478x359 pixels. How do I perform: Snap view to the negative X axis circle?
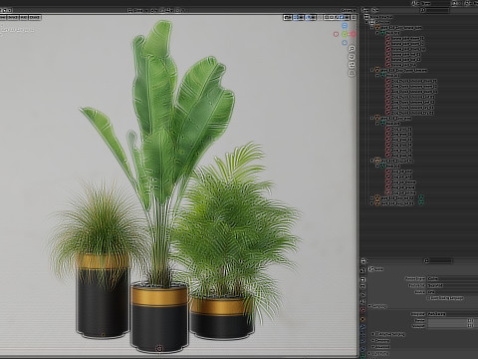336,34
